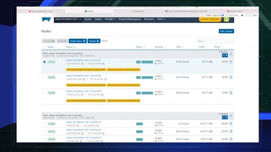Screen dimensions: 271x152
Task: Click the Rancher cow logo
Action: [46, 19]
